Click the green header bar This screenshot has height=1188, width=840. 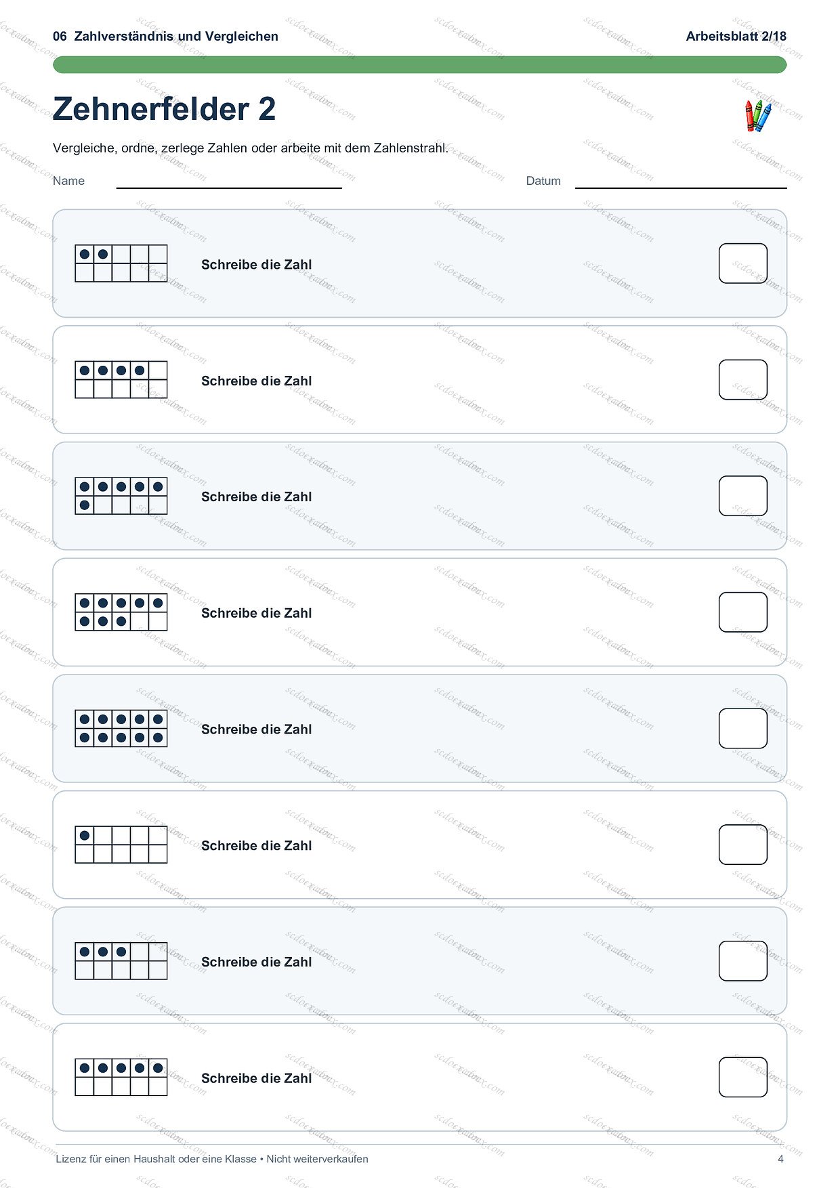(420, 65)
